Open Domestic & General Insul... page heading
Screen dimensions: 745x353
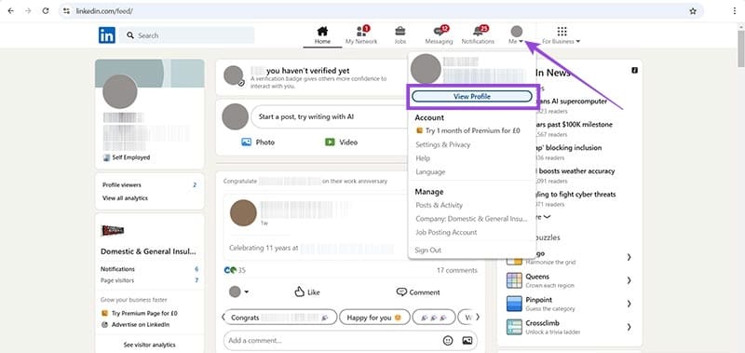click(148, 251)
